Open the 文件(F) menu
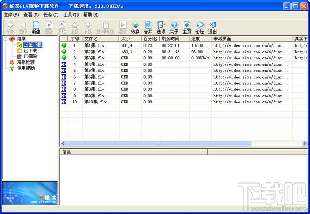The width and height of the screenshot is (310, 214). (11, 15)
